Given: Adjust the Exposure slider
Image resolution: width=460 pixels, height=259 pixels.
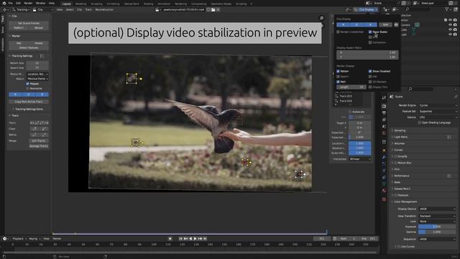Looking at the screenshot, I should pyautogui.click(x=437, y=227).
